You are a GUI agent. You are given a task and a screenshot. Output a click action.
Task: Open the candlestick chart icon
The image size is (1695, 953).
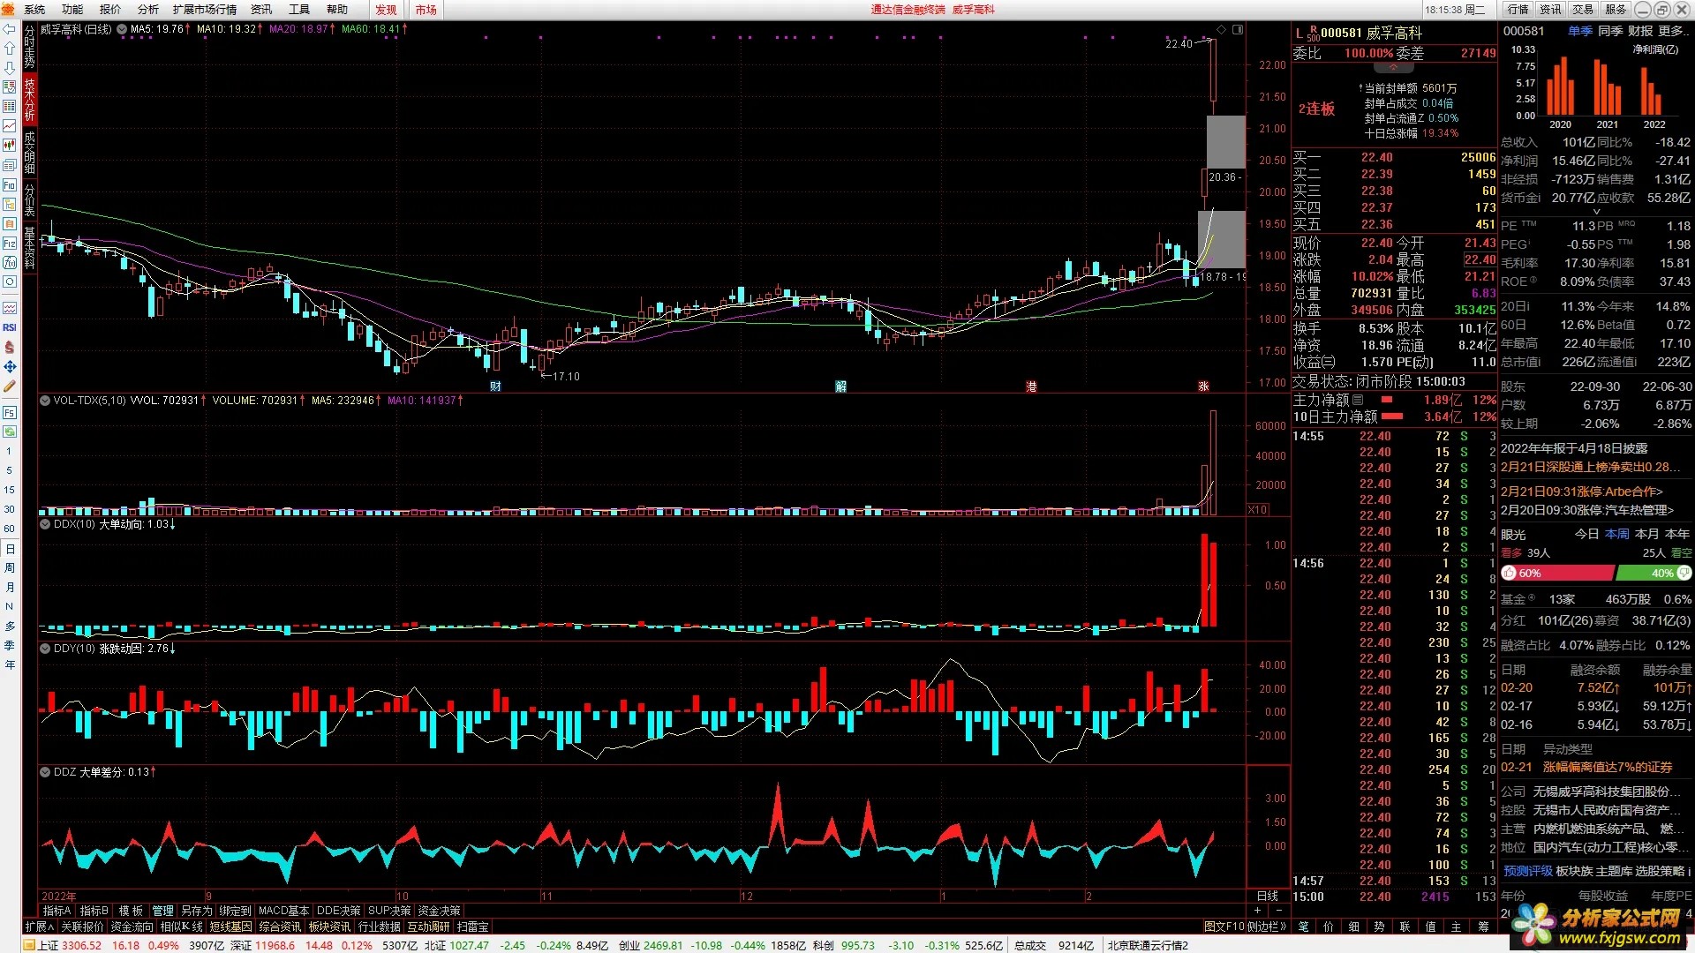click(10, 146)
